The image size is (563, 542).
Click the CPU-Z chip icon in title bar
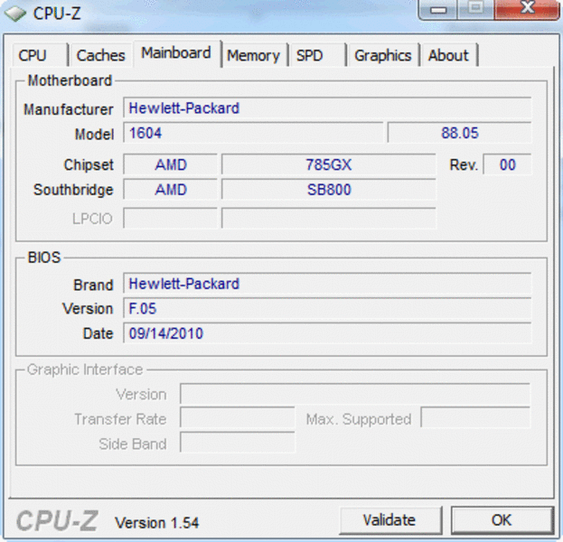tap(15, 14)
